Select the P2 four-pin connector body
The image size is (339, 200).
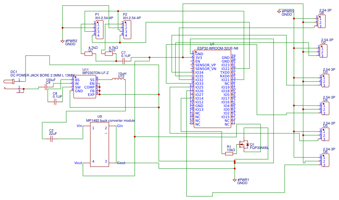[127, 30]
